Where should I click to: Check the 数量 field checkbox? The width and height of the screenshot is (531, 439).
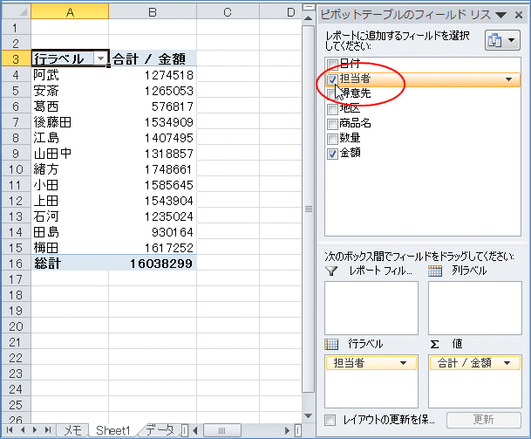point(332,139)
